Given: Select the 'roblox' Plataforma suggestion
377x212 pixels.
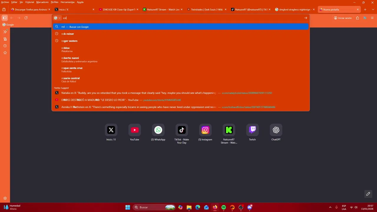Looking at the screenshot, I should click(181, 49).
